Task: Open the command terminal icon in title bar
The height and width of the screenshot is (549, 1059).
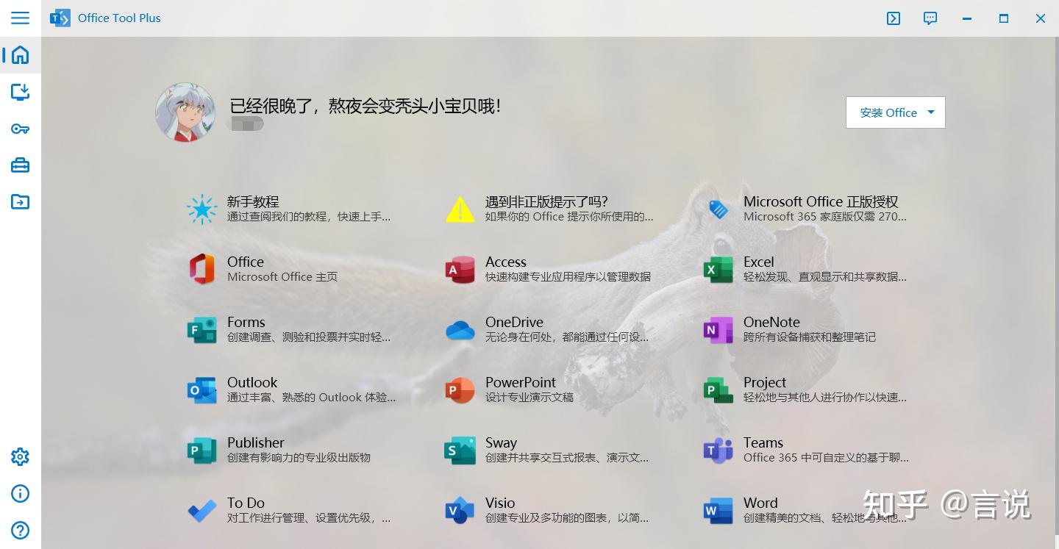Action: click(x=893, y=18)
